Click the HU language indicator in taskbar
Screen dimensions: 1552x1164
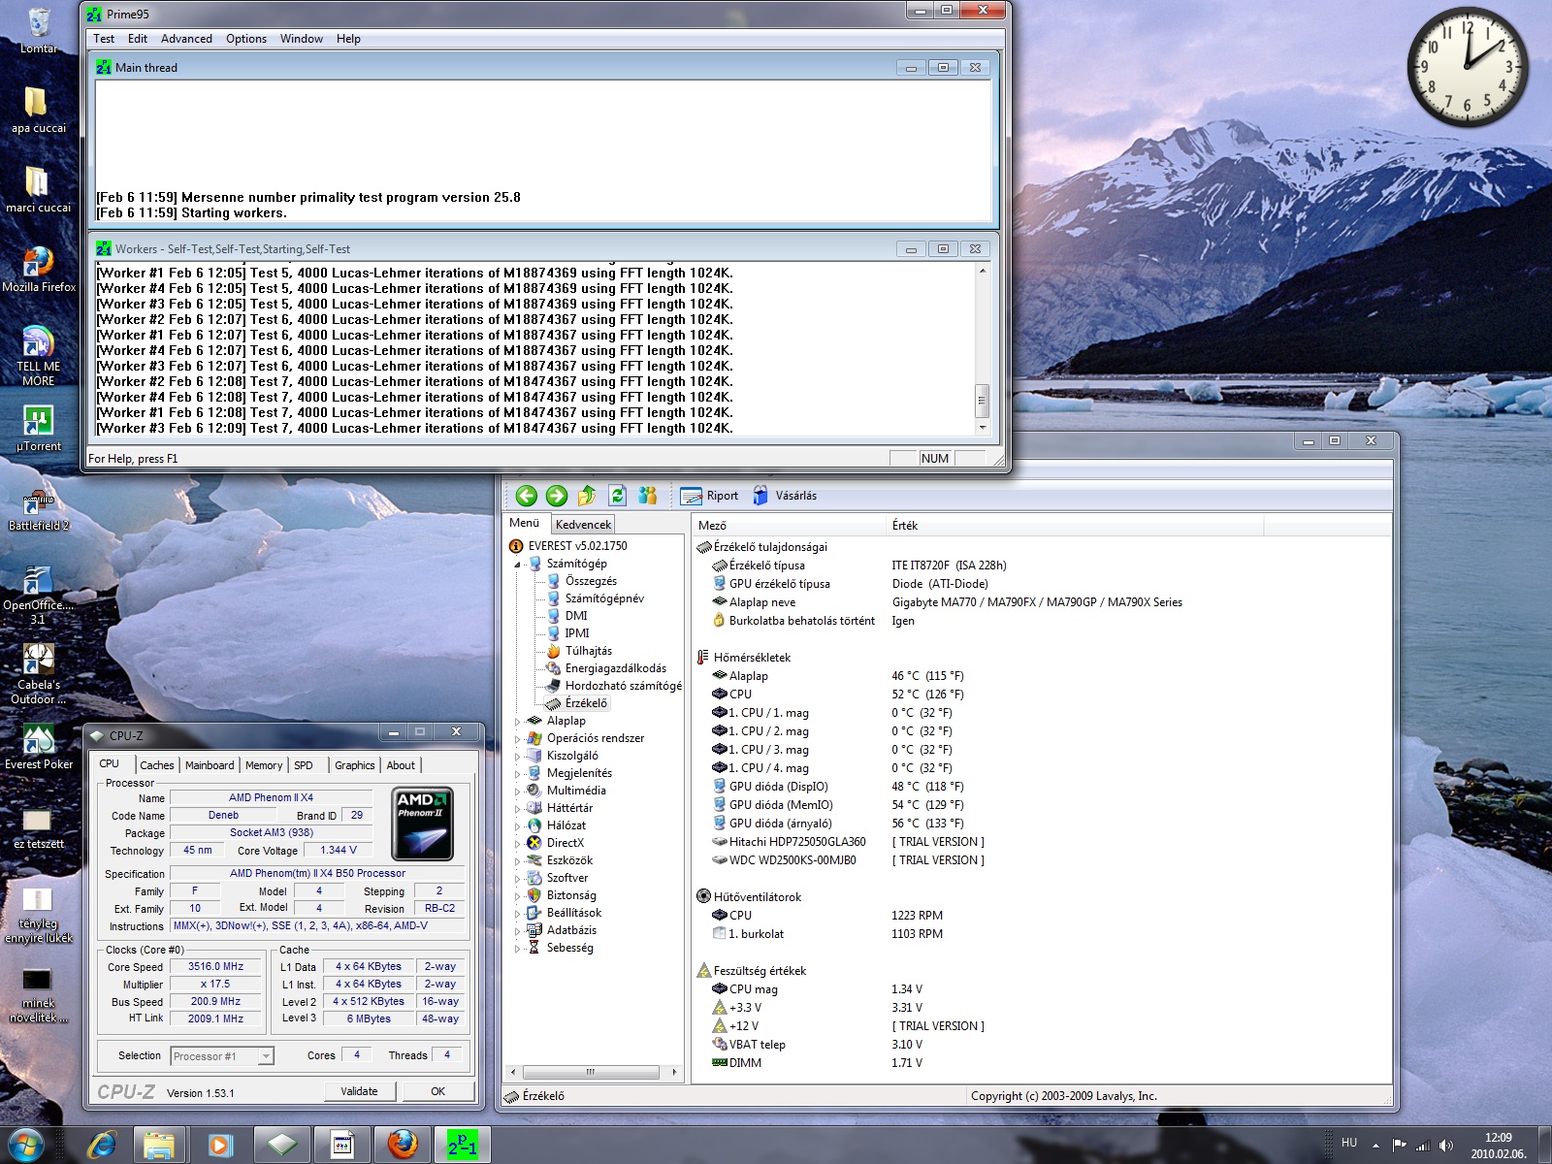coord(1349,1144)
